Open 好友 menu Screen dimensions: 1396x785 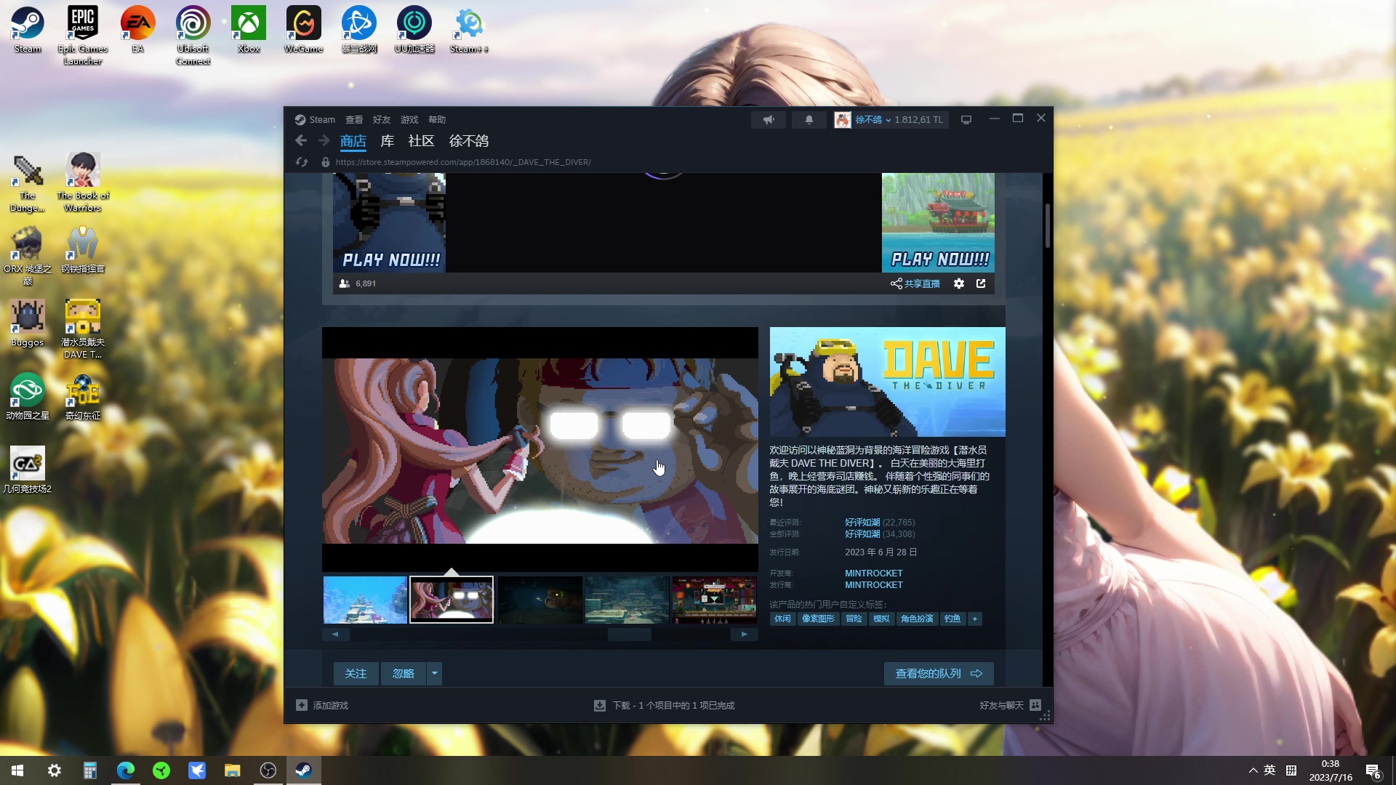382,120
